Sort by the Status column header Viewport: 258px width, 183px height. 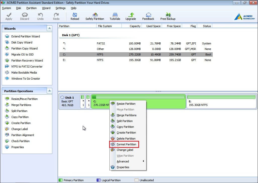pos(205,26)
